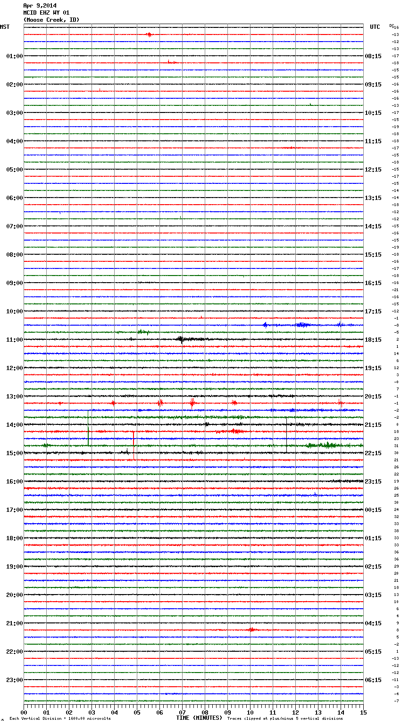The height and width of the screenshot is (725, 401).
Task: Click the 18:00 MST time label
Action: pyautogui.click(x=15, y=538)
